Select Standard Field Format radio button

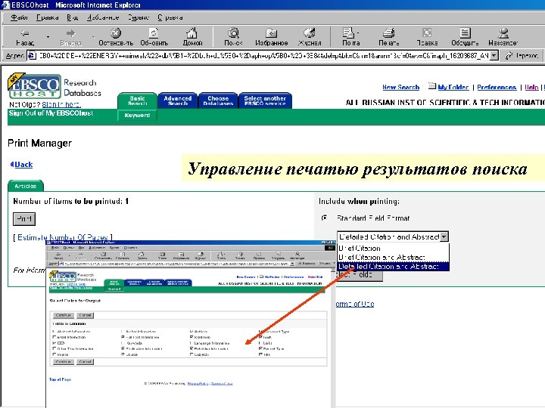324,218
